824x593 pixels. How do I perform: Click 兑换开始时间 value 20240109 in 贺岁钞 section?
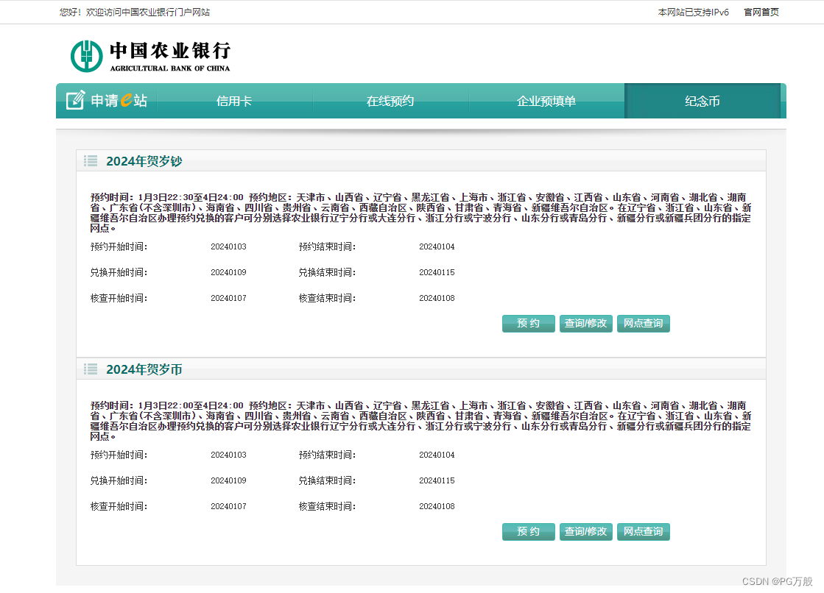click(228, 272)
